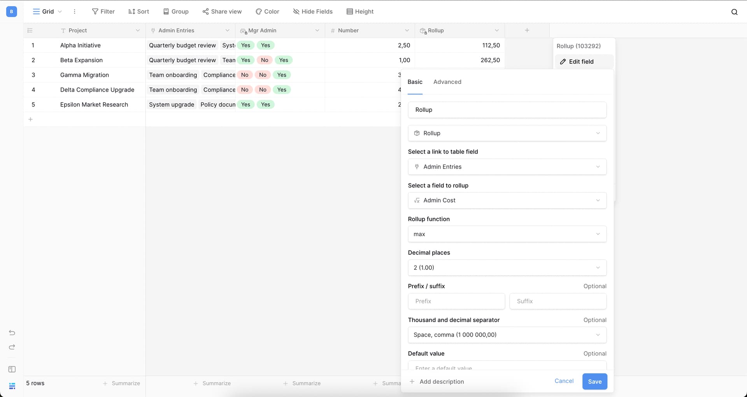Image resolution: width=747 pixels, height=397 pixels.
Task: Add a new field column
Action: point(527,30)
